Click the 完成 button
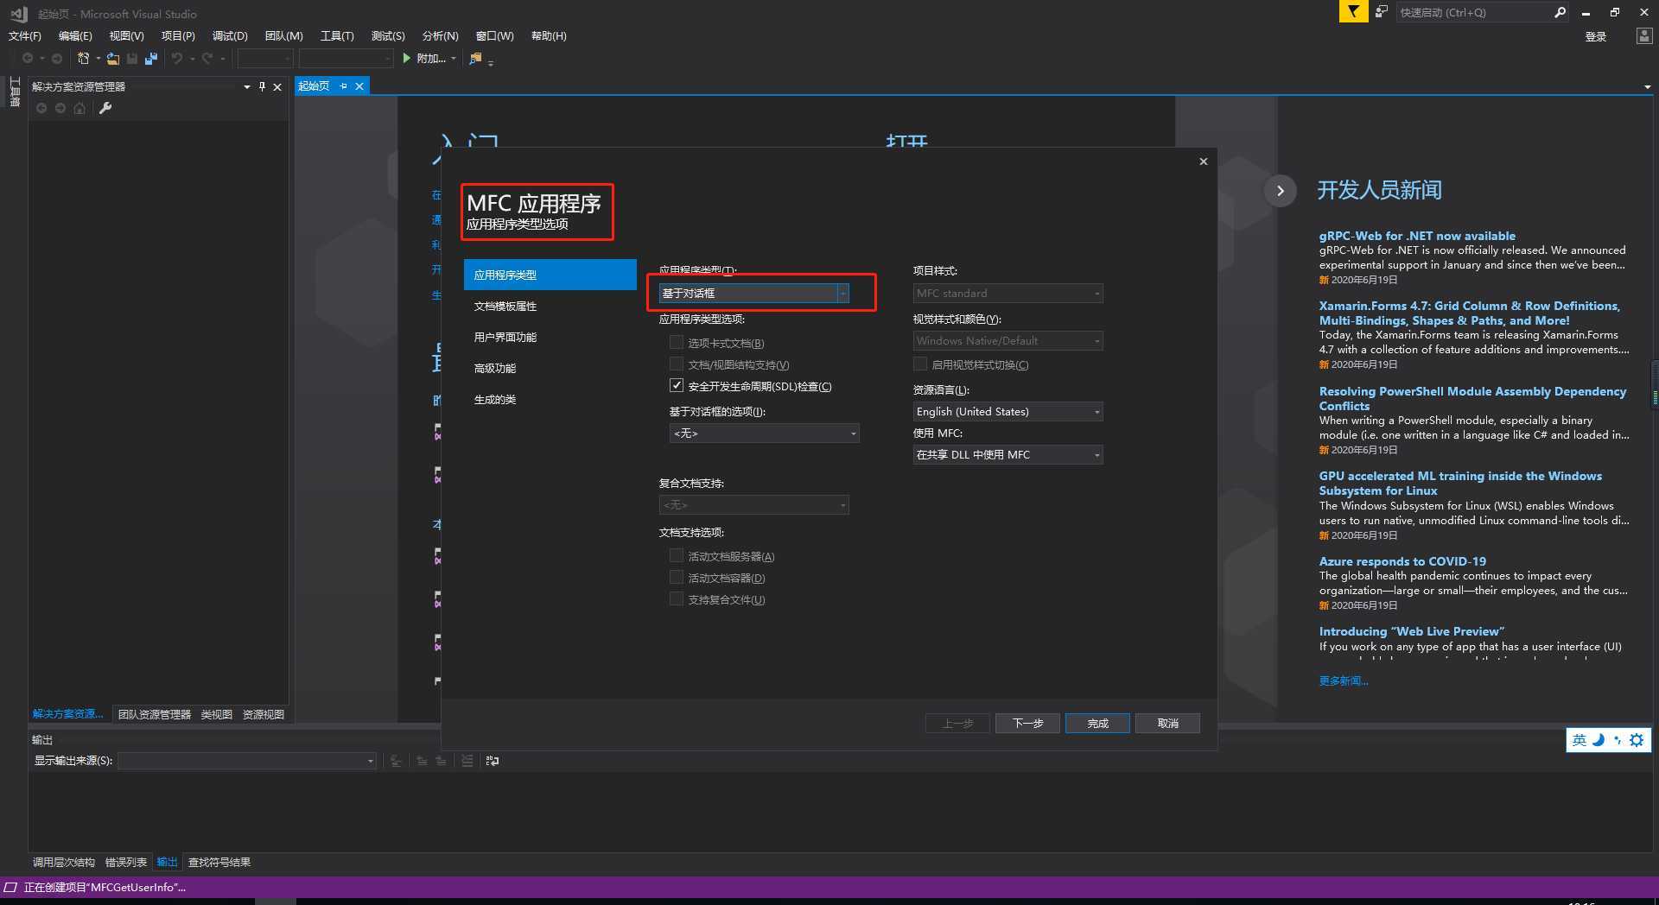The height and width of the screenshot is (905, 1659). tap(1097, 724)
